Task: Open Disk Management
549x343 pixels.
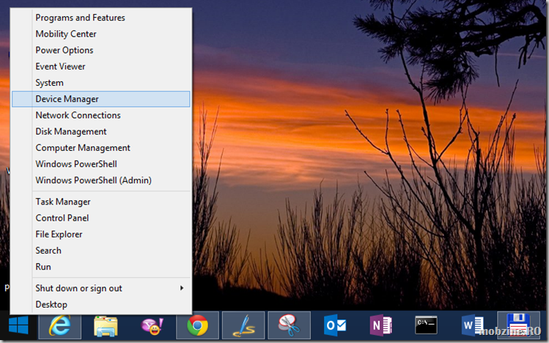Action: point(71,131)
